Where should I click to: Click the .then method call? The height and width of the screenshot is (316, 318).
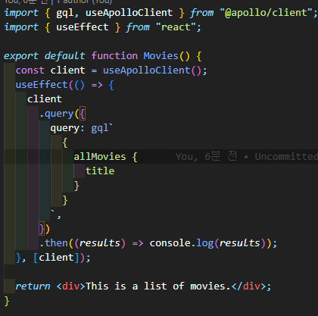click(x=54, y=243)
